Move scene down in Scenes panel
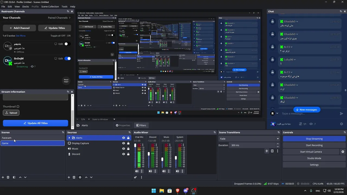347x195 pixels. click(25, 177)
